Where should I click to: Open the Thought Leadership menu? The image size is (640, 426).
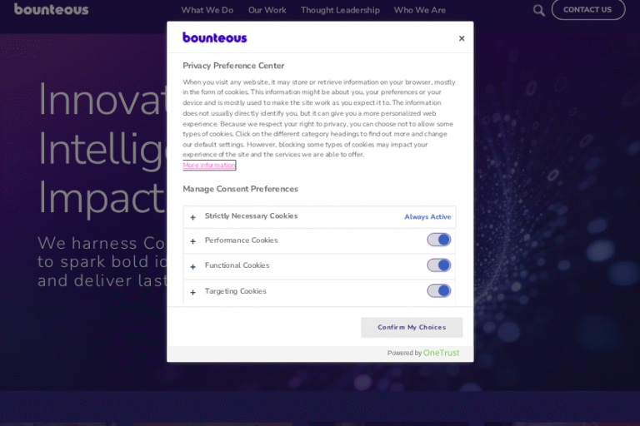(x=340, y=10)
